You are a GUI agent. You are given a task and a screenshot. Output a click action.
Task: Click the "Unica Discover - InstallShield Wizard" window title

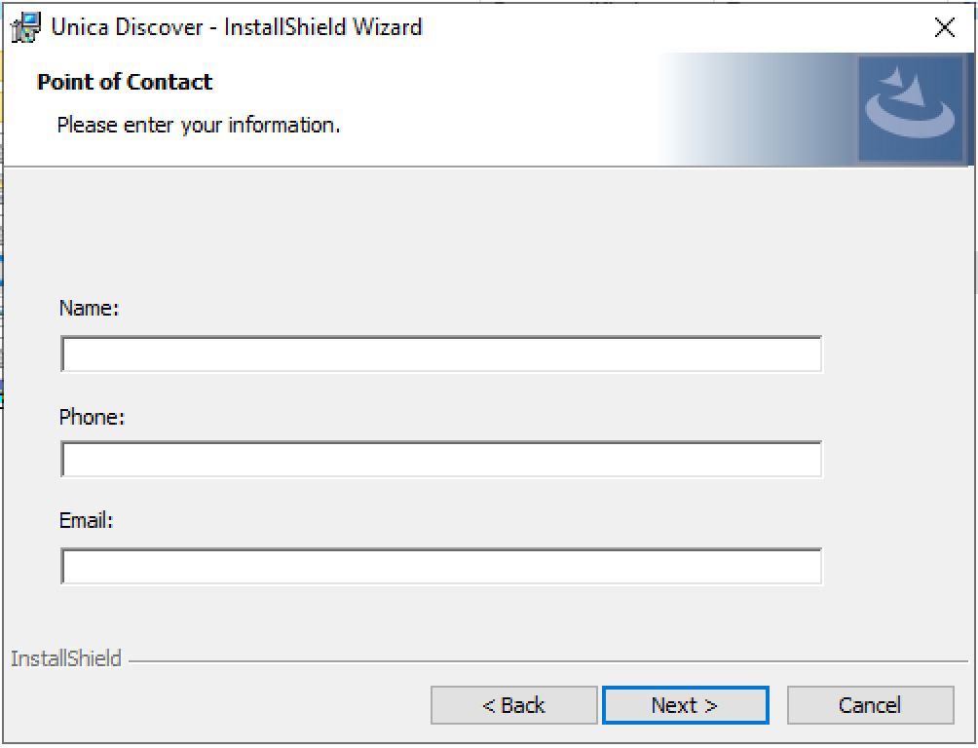point(237,27)
